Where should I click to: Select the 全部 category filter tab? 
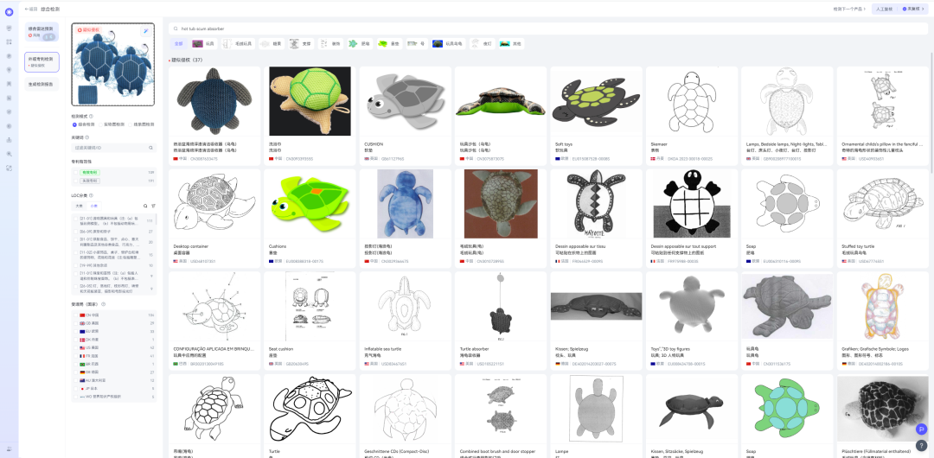178,43
